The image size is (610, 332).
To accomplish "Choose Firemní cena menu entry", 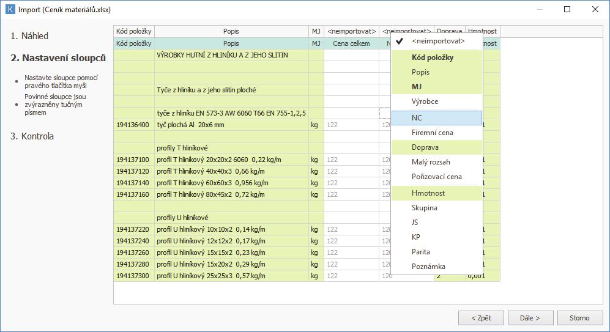I will tap(436, 133).
